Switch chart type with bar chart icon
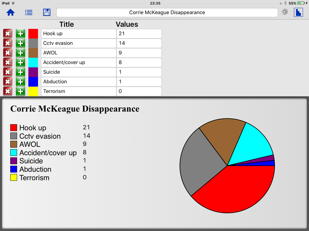 pos(298,12)
